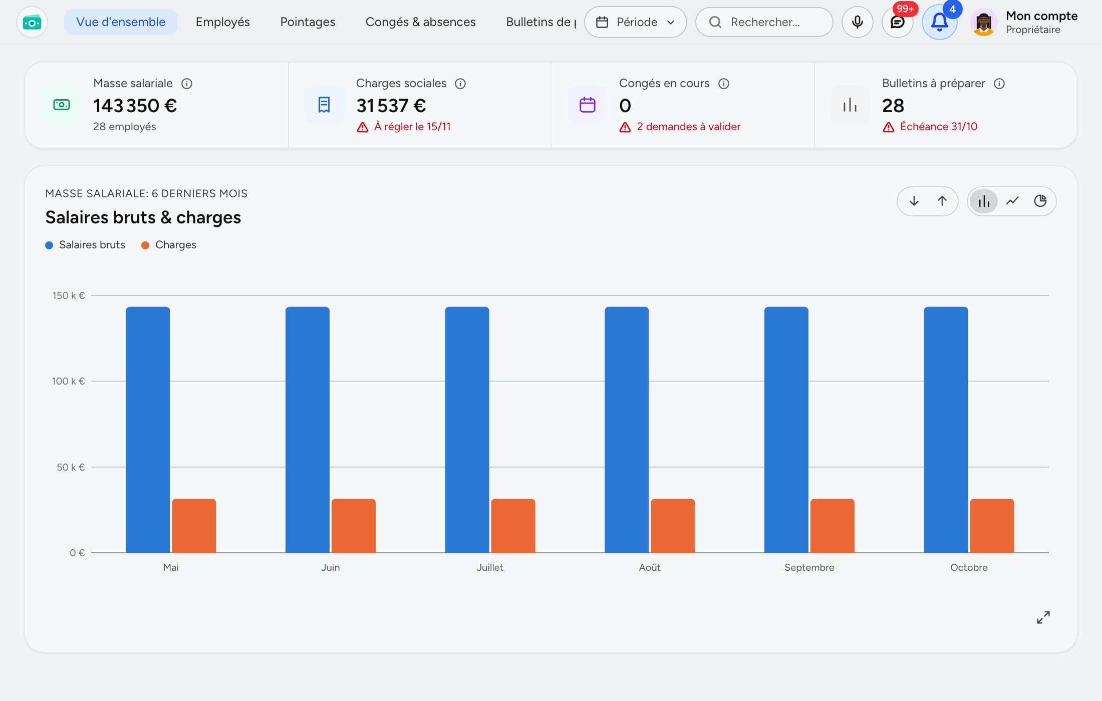Viewport: 1102px width, 701px height.
Task: Click 2 demandes à valider alert
Action: pyautogui.click(x=680, y=127)
